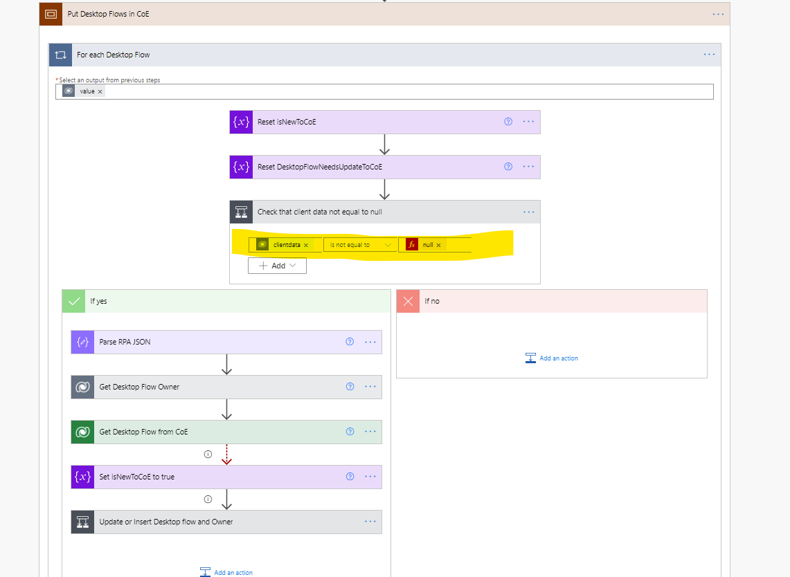Click the red X on If no branch

(408, 301)
